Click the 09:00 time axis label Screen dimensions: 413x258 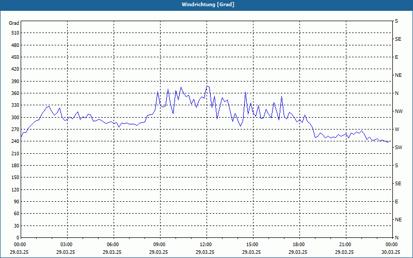(x=158, y=245)
